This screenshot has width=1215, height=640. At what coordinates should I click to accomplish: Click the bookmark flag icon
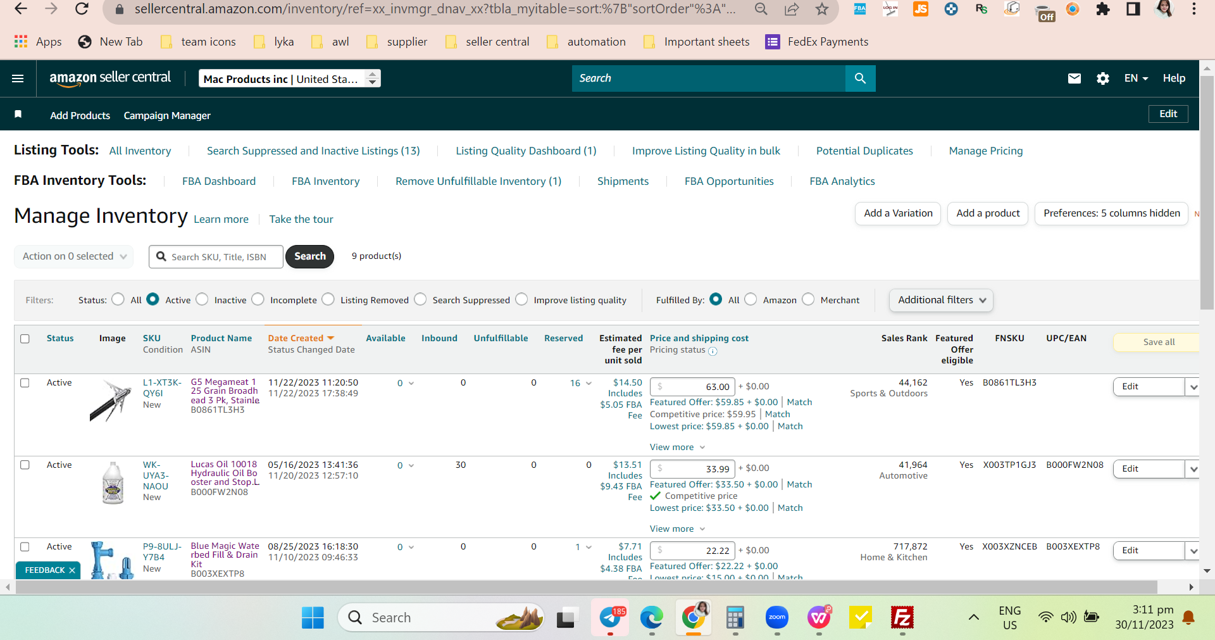coord(18,115)
